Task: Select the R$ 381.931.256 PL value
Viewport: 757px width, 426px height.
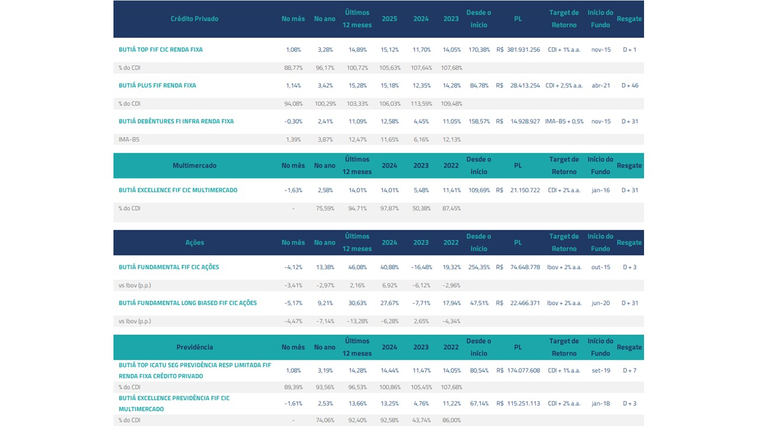Action: [x=518, y=50]
